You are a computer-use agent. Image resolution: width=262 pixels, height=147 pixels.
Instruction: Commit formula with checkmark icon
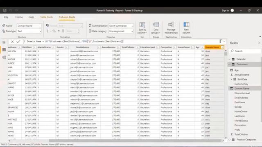coord(18,42)
